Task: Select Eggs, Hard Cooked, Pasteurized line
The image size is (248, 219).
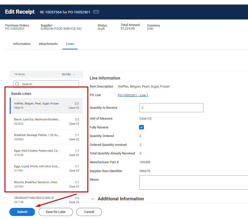Action: (x=47, y=153)
